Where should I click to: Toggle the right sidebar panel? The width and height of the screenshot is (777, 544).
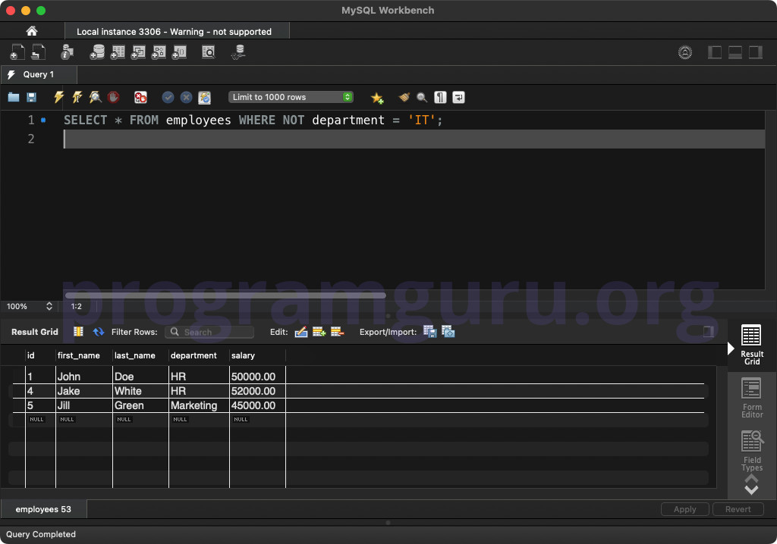(x=756, y=52)
